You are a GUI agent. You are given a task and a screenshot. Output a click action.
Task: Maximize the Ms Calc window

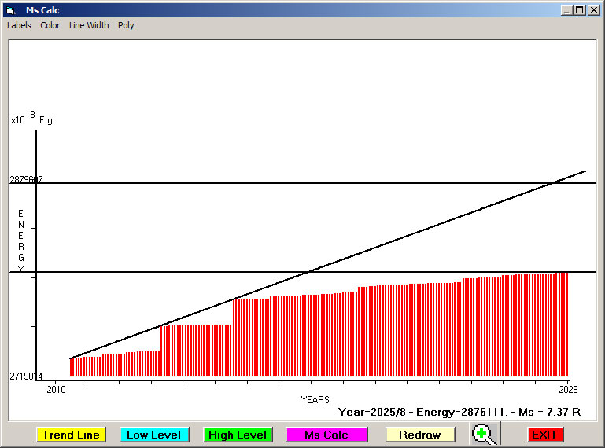click(580, 10)
